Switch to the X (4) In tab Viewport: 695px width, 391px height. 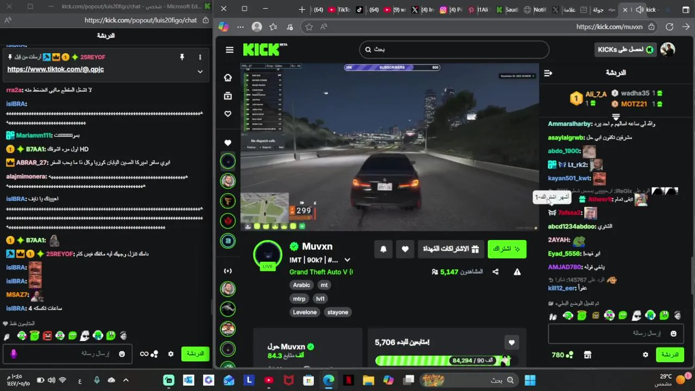(x=424, y=10)
